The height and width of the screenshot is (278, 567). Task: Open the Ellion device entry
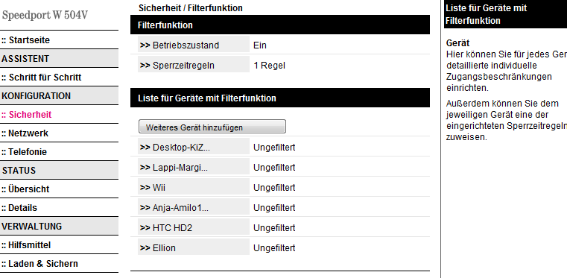(194, 248)
